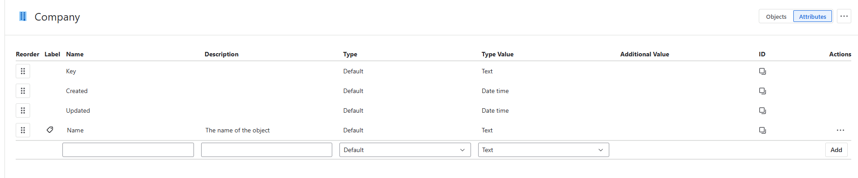
Task: Focus the new attribute Description input field
Action: pyautogui.click(x=267, y=150)
